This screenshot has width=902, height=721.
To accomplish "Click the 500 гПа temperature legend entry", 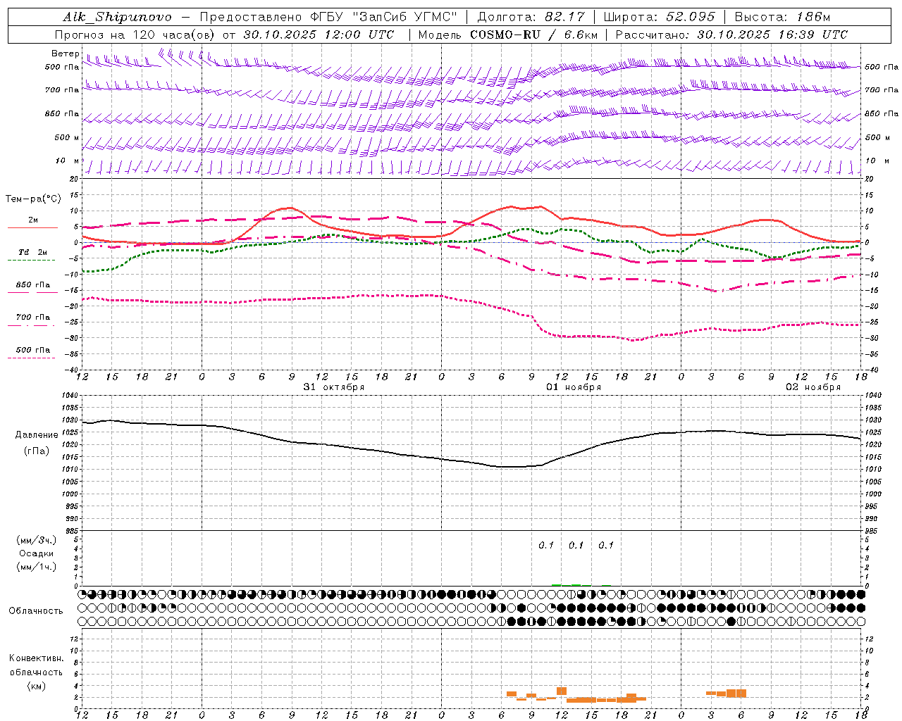I will (32, 350).
